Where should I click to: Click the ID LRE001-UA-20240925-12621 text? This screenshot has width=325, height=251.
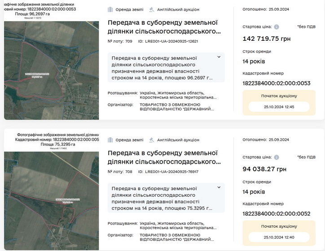[x=168, y=41]
